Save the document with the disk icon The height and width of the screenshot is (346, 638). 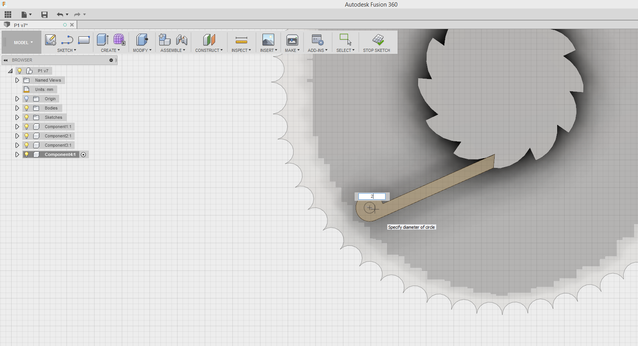point(44,15)
